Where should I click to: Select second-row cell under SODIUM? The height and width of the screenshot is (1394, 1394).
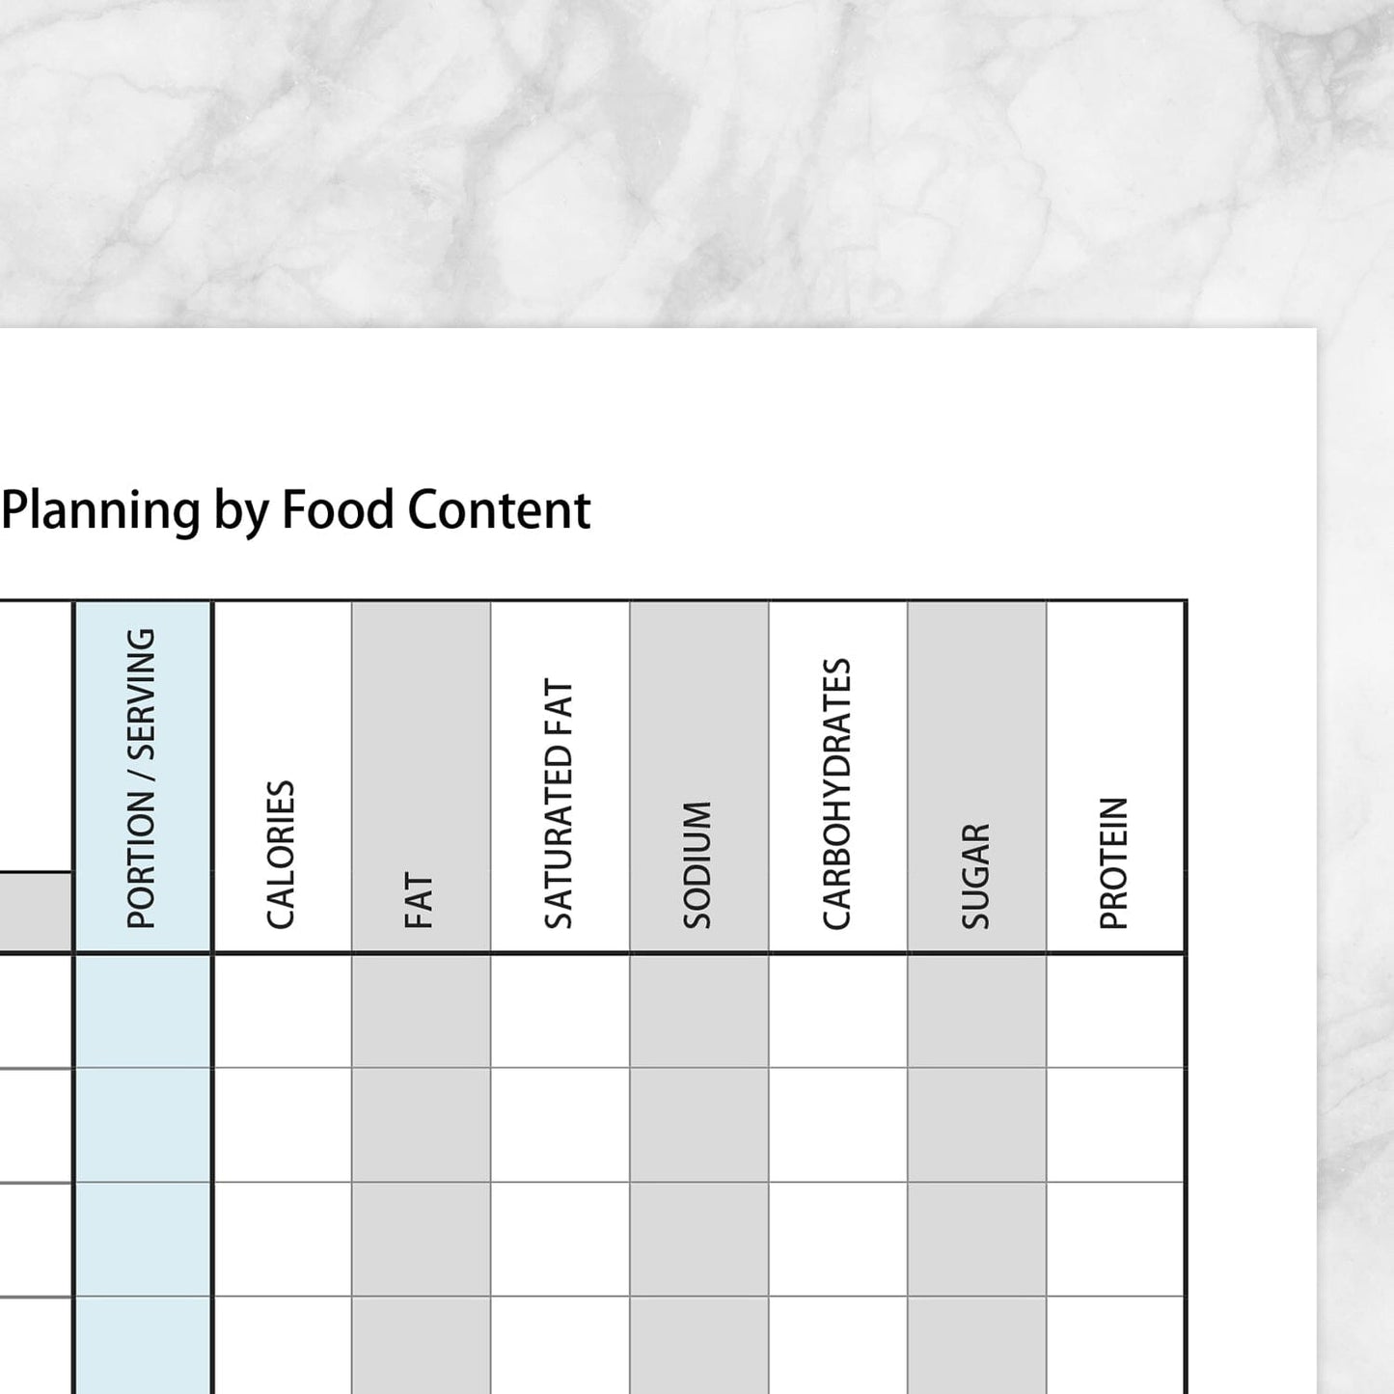tap(698, 1125)
